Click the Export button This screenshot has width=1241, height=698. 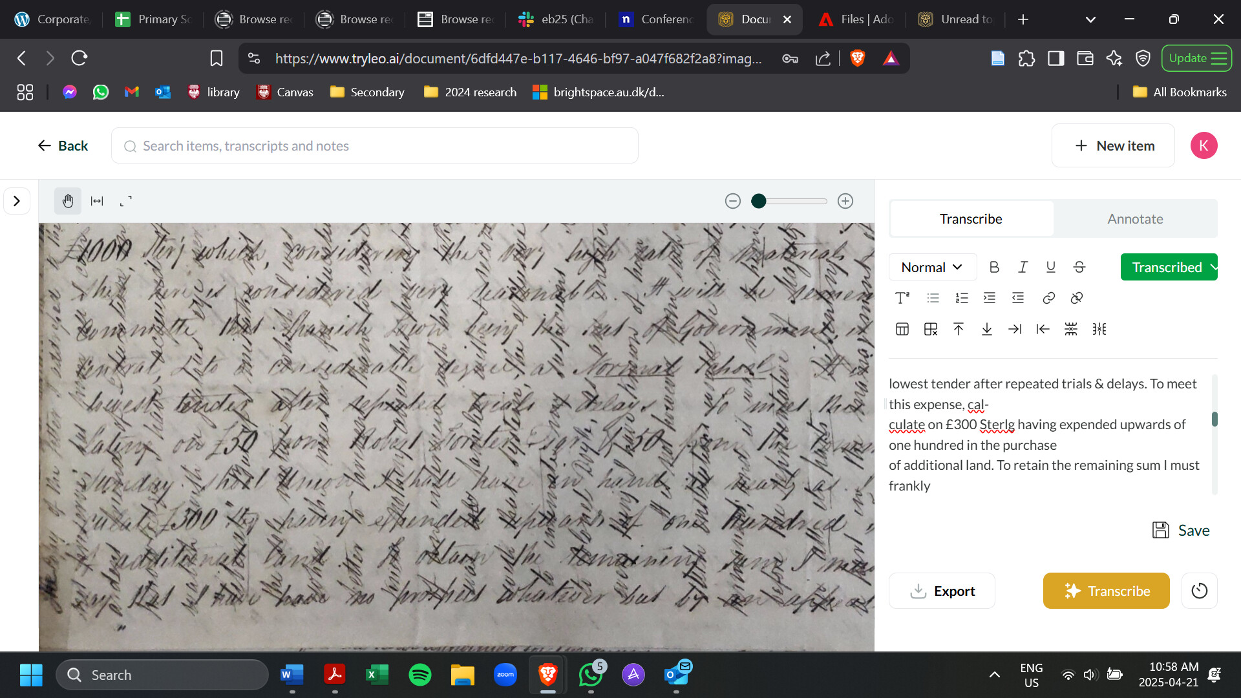pyautogui.click(x=942, y=591)
